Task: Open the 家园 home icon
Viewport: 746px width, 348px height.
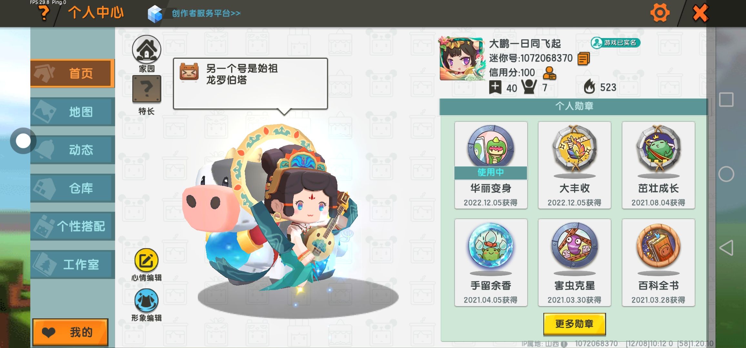Action: 146,49
